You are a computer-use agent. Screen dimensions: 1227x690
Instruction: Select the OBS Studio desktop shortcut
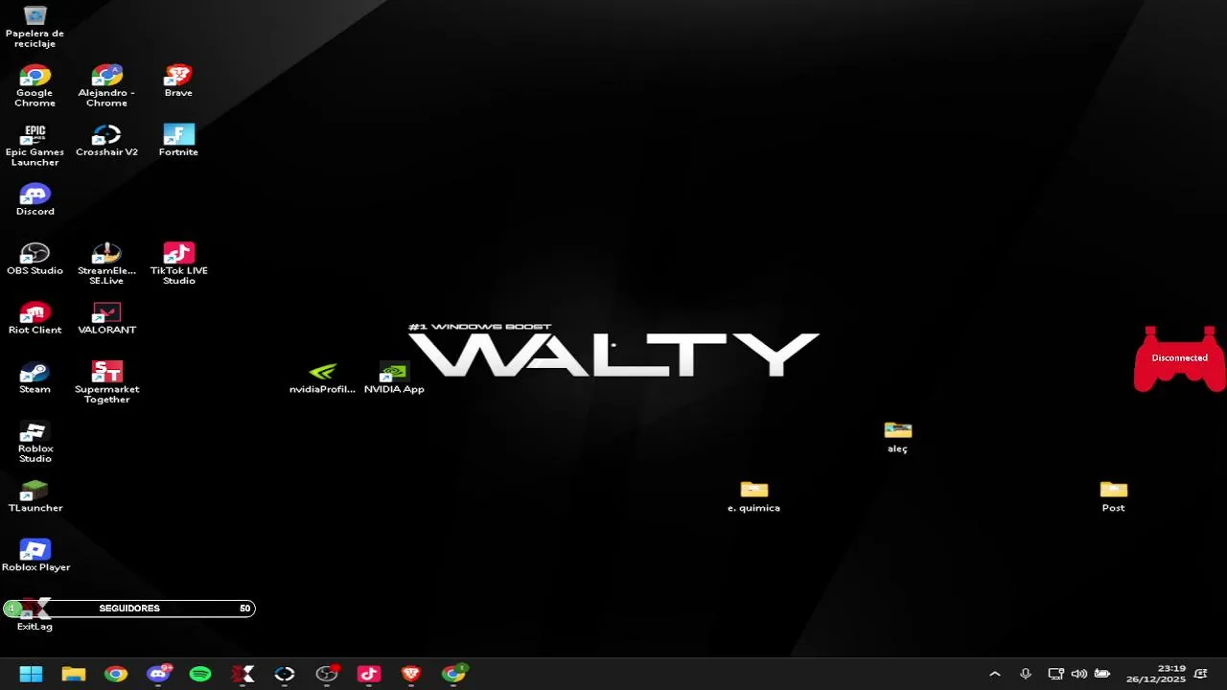pos(35,260)
